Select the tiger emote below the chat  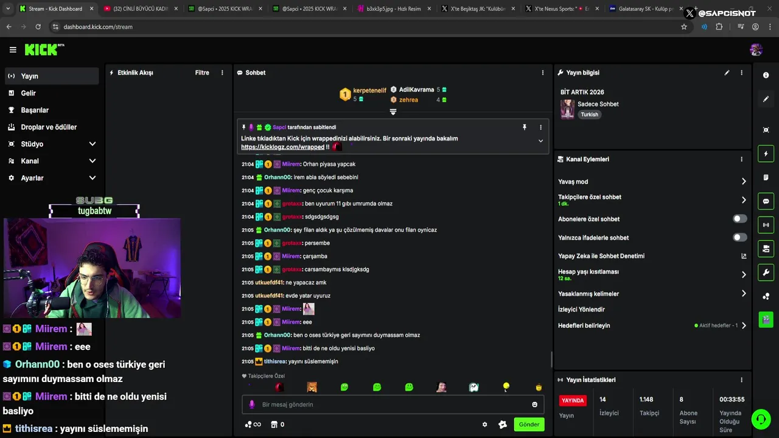click(x=312, y=387)
